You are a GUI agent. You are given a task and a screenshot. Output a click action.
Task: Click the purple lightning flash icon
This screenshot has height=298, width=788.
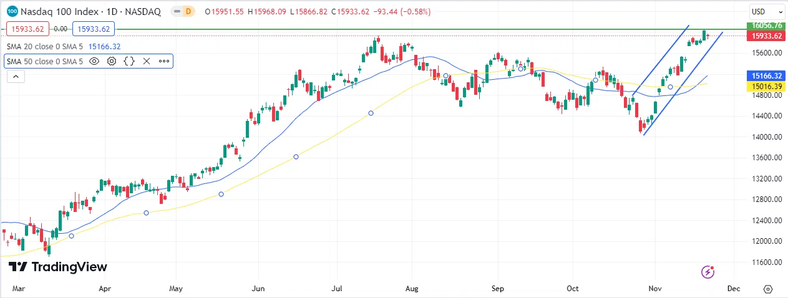(x=708, y=271)
